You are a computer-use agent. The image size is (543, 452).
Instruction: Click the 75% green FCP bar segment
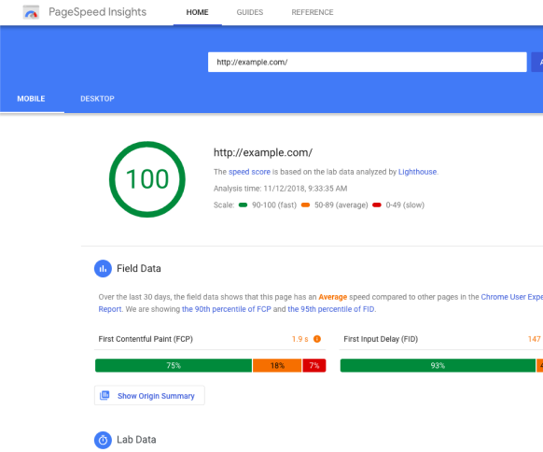174,366
